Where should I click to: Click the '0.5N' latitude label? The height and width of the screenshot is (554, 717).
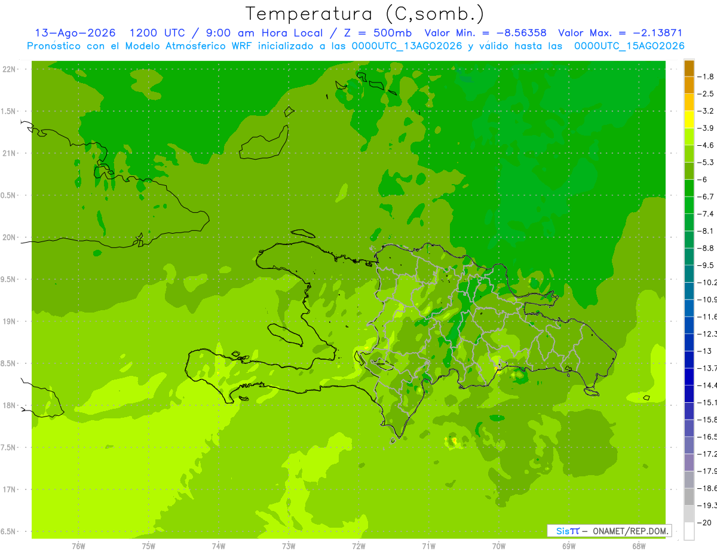9,195
